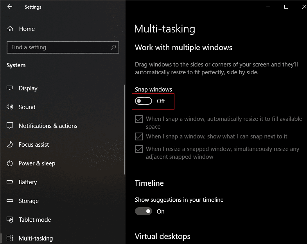Click the back arrow icon

[10, 7]
